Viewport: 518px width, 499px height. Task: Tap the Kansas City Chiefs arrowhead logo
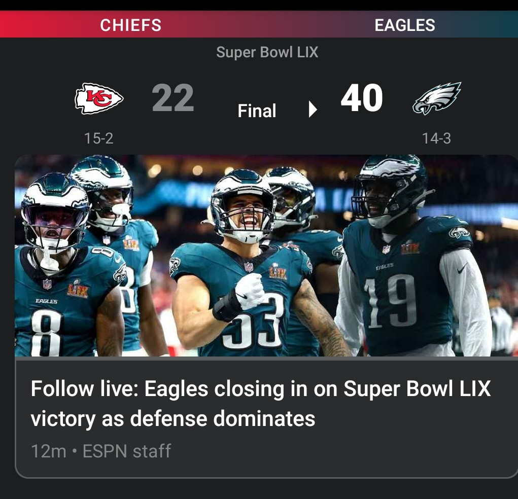click(99, 98)
